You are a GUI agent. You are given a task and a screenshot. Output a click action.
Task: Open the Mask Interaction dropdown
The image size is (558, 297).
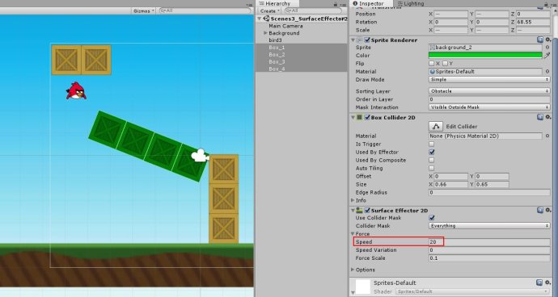pos(489,107)
